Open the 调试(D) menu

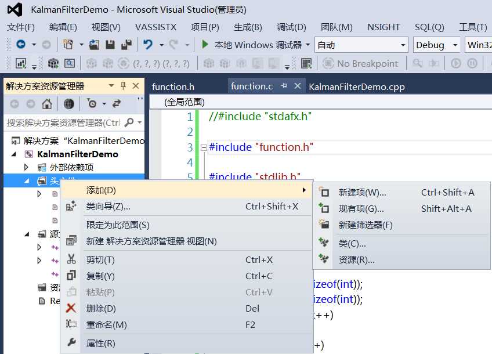click(x=291, y=27)
